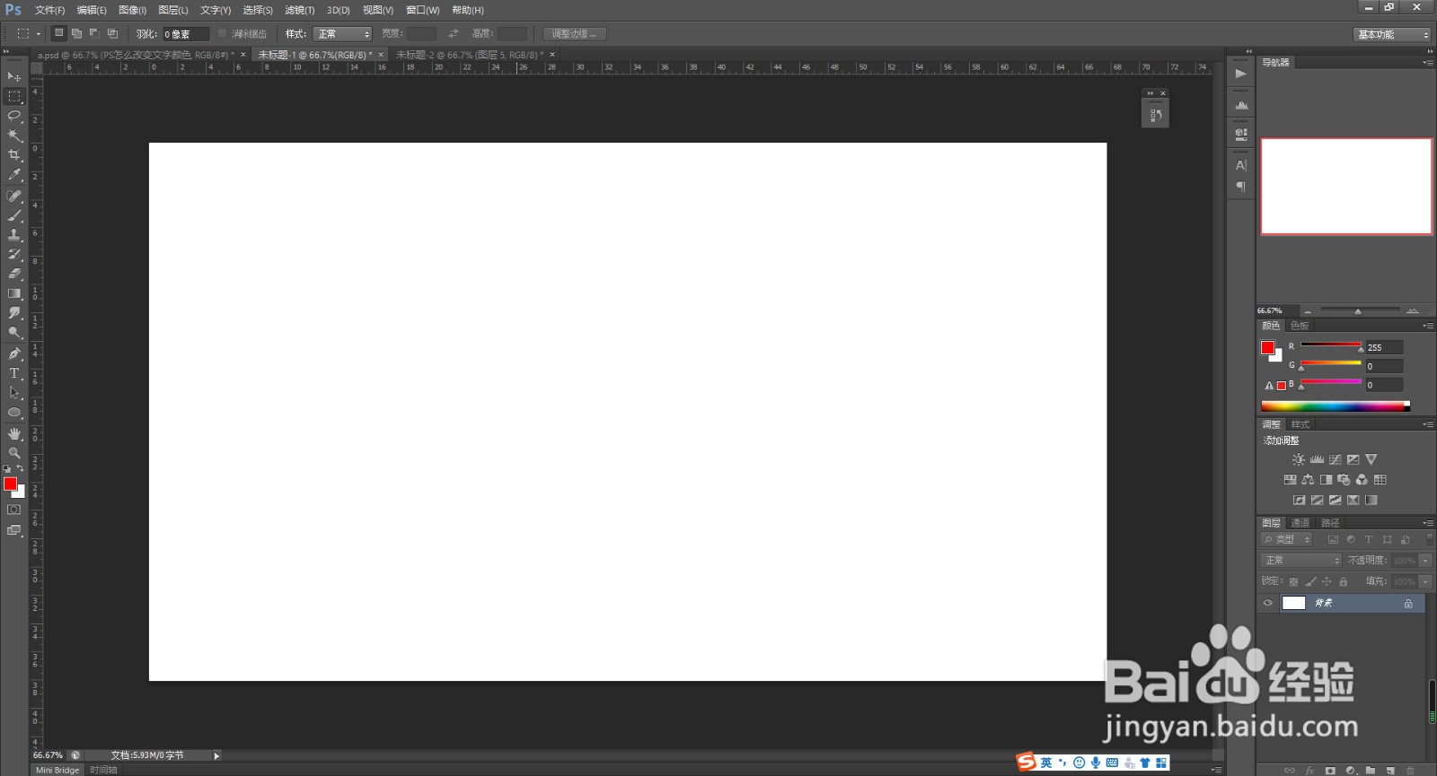Enable Subtract from Selection mode
This screenshot has height=776, width=1437.
pos(95,33)
